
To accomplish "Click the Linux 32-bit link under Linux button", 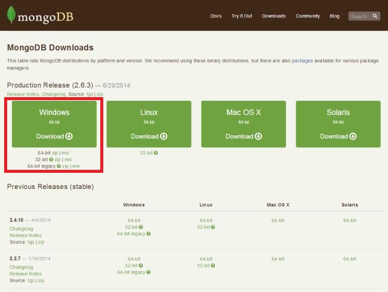I will (x=146, y=153).
